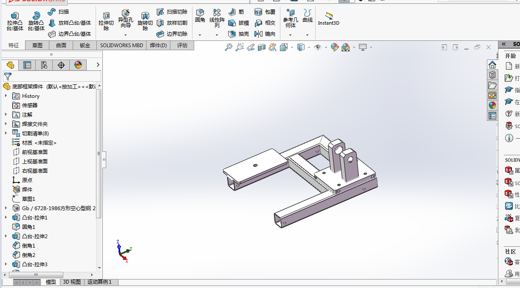This screenshot has height=288, width=520.
Task: Choose the 扫描切除 swept cut tool
Action: [x=172, y=12]
